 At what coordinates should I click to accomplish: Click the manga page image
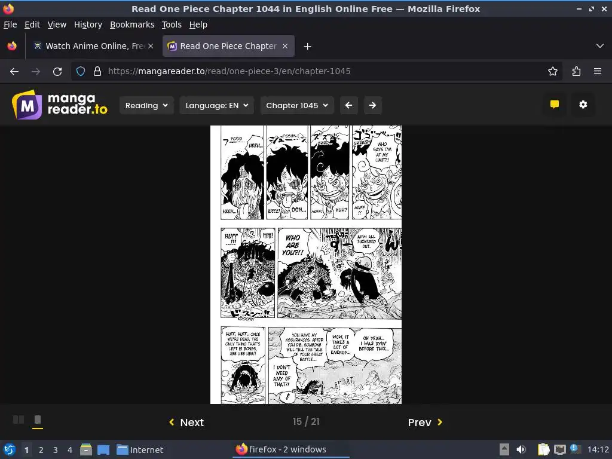[x=305, y=265]
